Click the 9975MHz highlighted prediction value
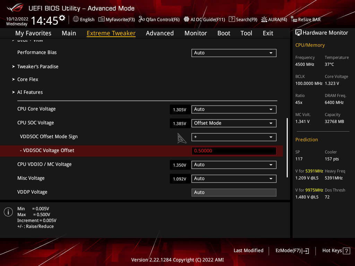 [314, 190]
